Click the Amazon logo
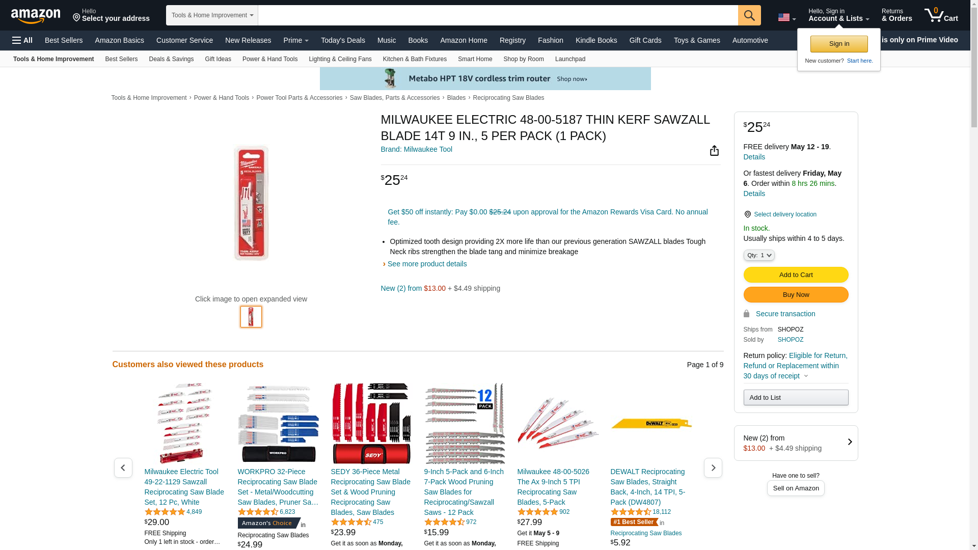Viewport: 978px width, 550px height. click(x=36, y=16)
